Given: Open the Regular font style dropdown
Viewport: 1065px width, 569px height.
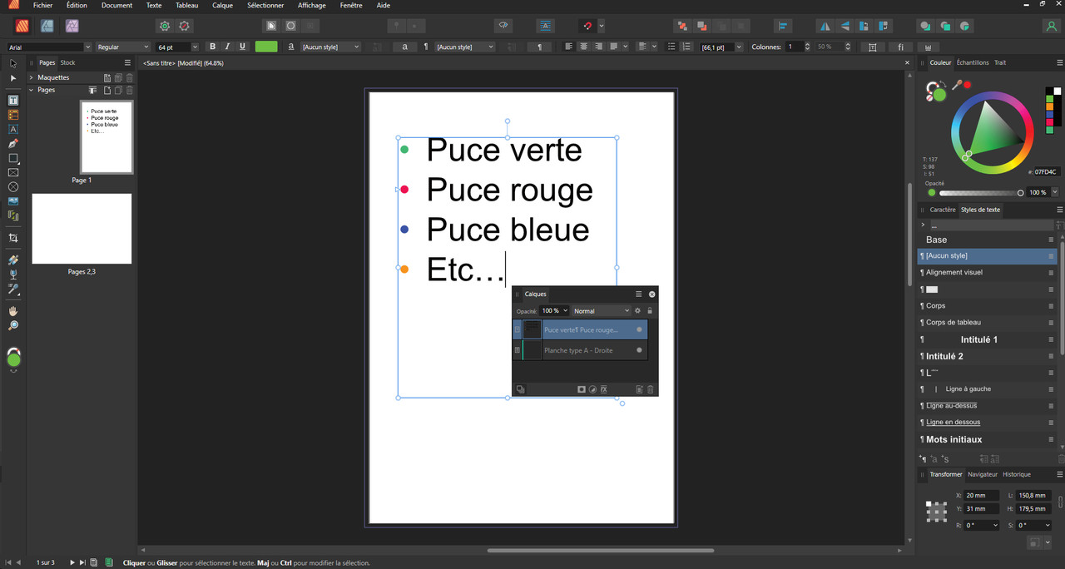Looking at the screenshot, I should [x=123, y=47].
